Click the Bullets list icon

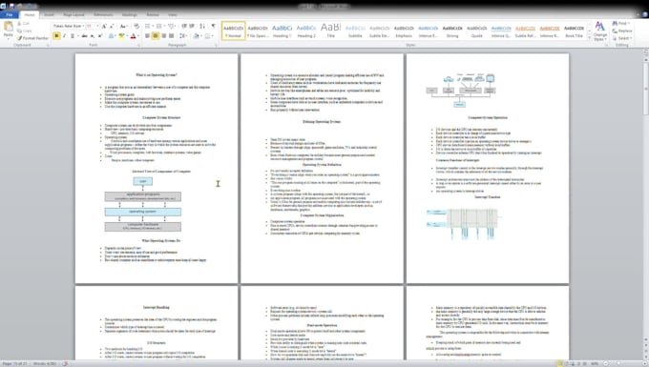pyautogui.click(x=148, y=26)
